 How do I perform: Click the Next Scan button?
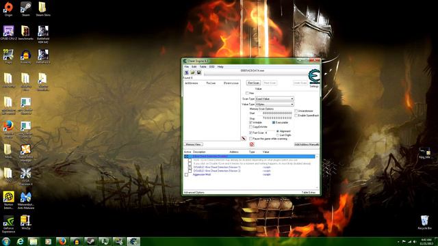coord(270,83)
